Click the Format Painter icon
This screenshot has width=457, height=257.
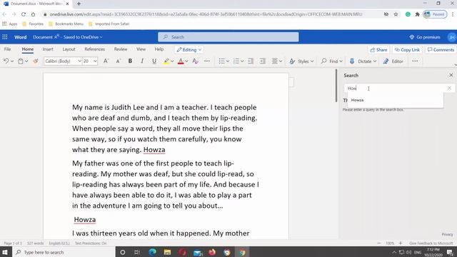(x=36, y=61)
